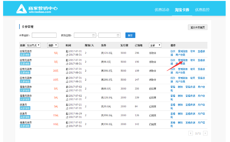The image size is (230, 142).
Task: Click 查看 for the 满338.0元 coupon
Action: point(173,123)
